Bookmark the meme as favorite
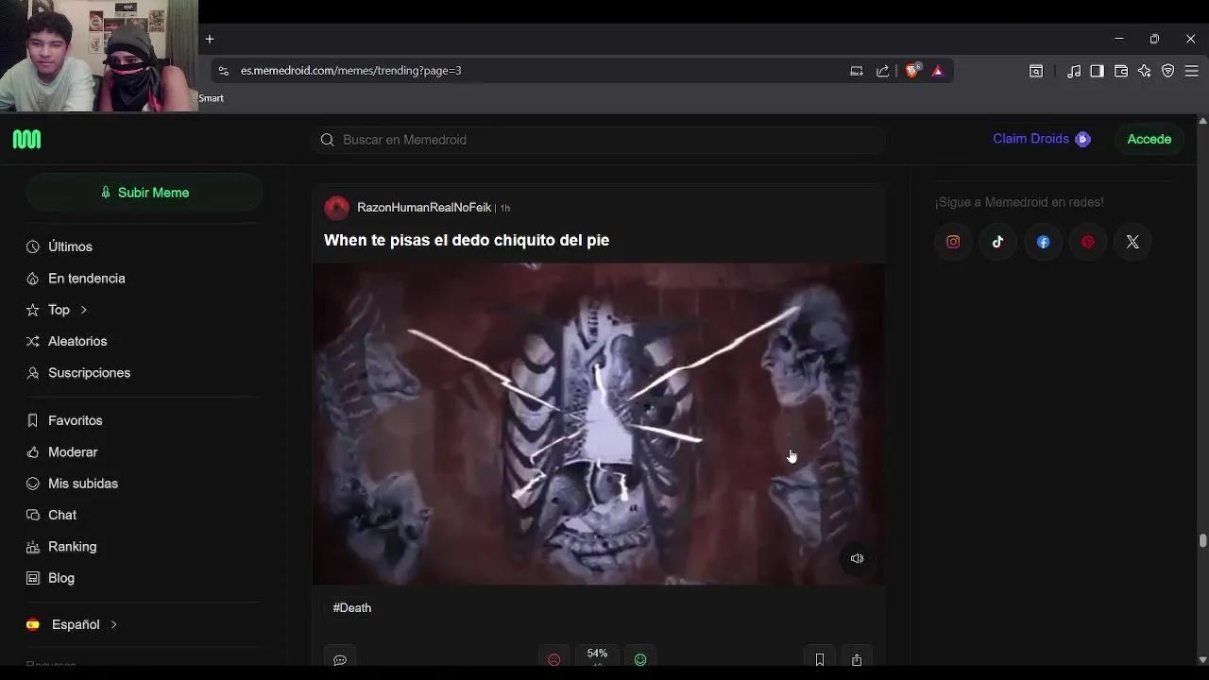1209x680 pixels. (819, 659)
